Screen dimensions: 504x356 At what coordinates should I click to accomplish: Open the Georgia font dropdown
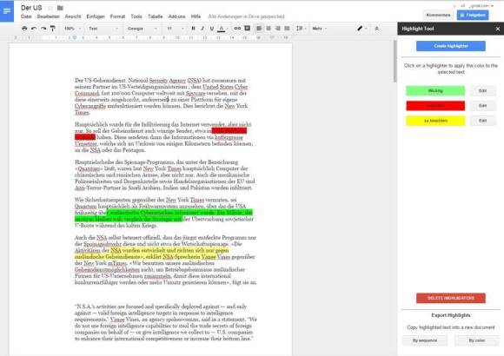tap(142, 29)
